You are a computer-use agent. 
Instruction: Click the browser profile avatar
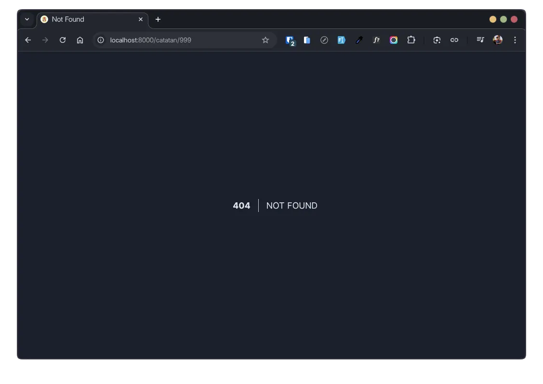[497, 40]
